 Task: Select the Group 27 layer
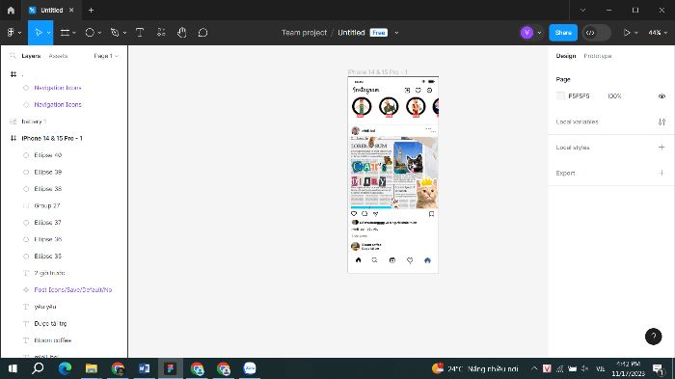[65, 205]
